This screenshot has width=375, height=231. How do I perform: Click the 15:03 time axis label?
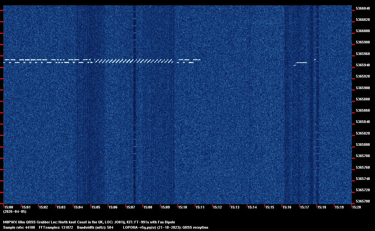pyautogui.click(x=61, y=207)
